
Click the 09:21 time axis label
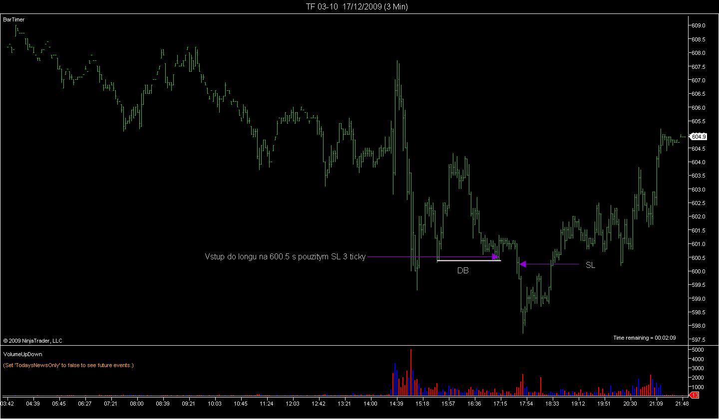pos(189,404)
